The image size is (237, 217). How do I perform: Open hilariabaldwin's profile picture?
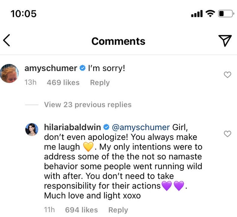(x=32, y=129)
